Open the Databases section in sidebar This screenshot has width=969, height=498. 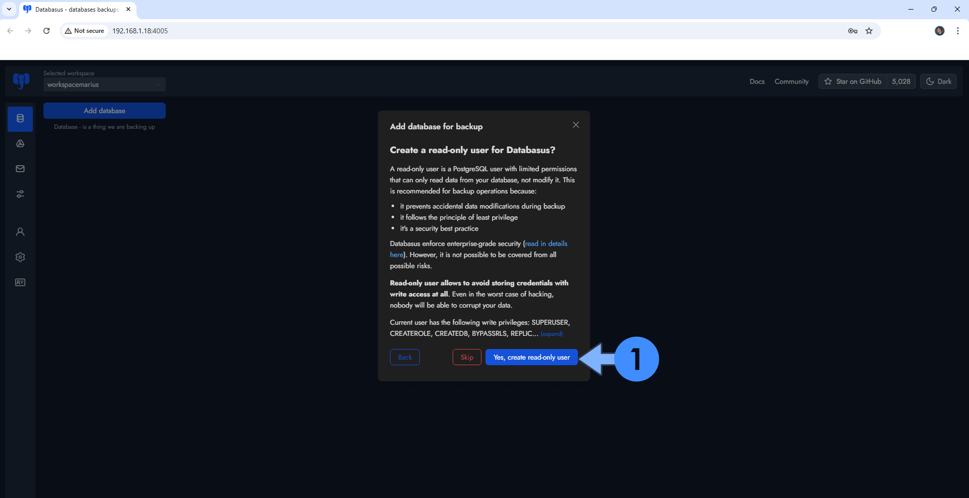(x=20, y=119)
